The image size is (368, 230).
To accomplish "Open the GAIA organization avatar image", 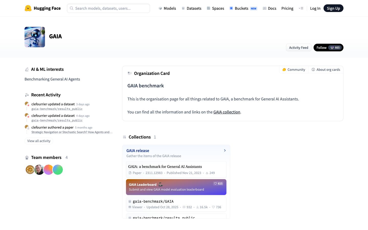I will pos(35,37).
